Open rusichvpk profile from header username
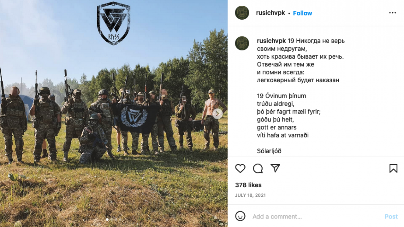404x227 pixels. [x=271, y=13]
